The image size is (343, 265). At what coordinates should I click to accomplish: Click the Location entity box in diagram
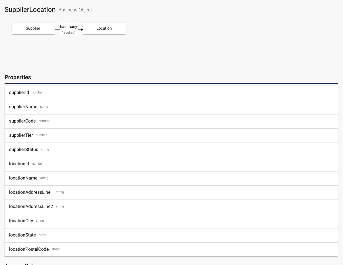pyautogui.click(x=104, y=28)
